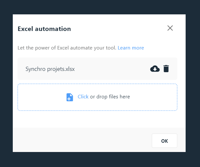Download the Synchro projets.xlsx file via cloud icon
This screenshot has width=200, height=167.
(155, 69)
